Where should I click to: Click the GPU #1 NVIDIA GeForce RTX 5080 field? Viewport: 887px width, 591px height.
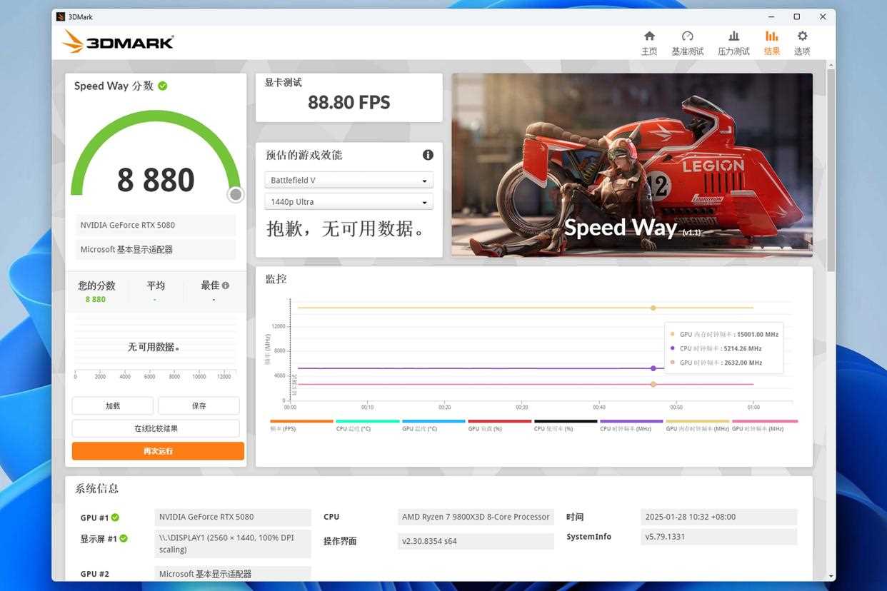233,517
